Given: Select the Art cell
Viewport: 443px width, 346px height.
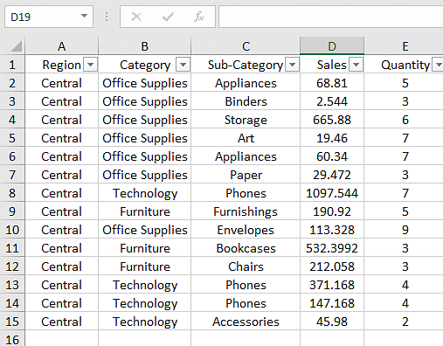Looking at the screenshot, I should [246, 138].
